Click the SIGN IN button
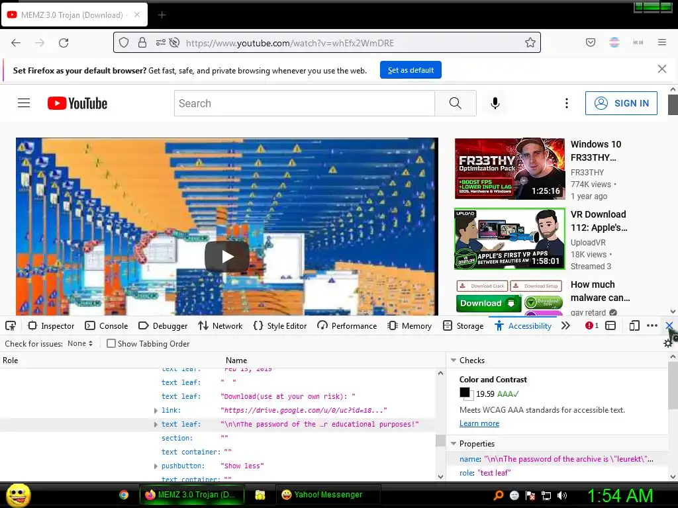 click(x=621, y=103)
